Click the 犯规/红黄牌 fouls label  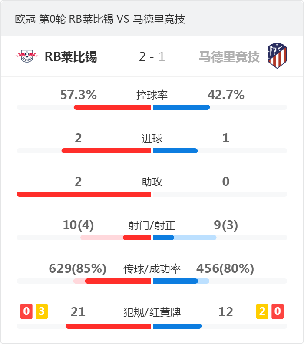(x=152, y=312)
